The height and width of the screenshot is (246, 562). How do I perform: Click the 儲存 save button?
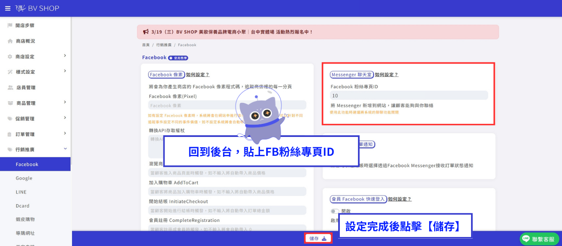click(x=318, y=239)
